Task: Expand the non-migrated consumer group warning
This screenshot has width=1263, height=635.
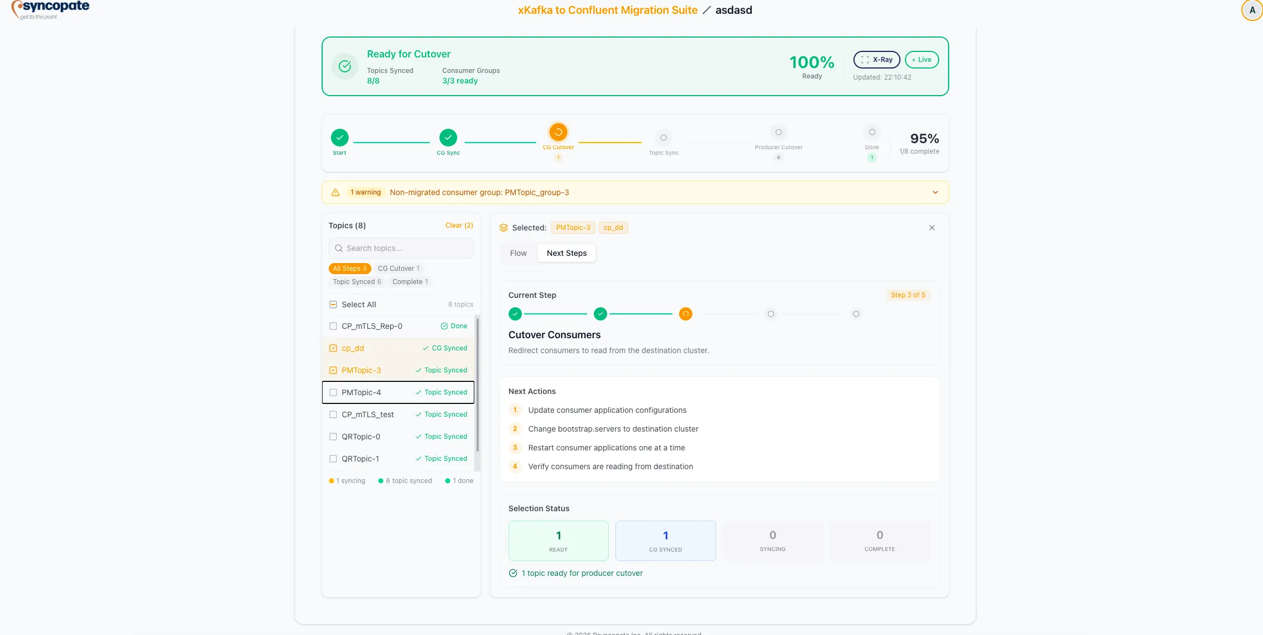Action: click(x=935, y=192)
